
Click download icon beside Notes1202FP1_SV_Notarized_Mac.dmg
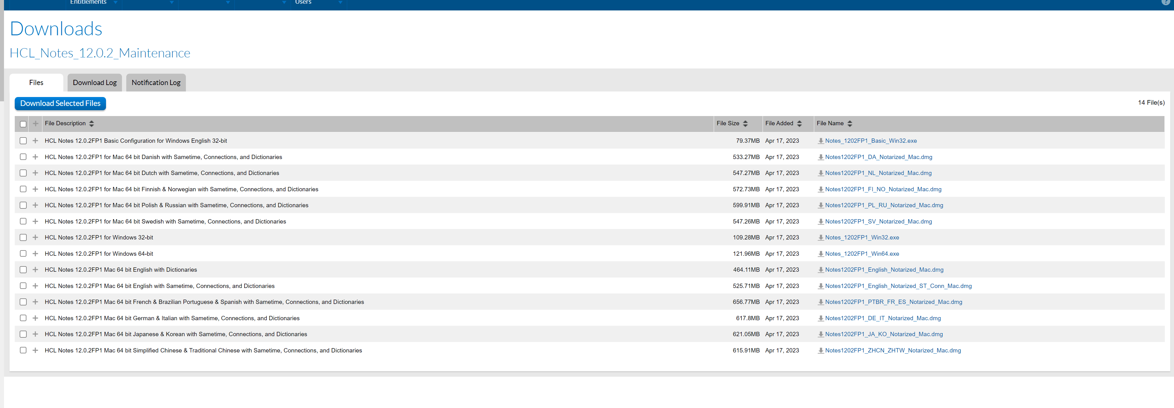click(x=820, y=222)
